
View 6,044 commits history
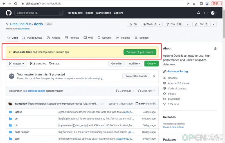click(145, 104)
